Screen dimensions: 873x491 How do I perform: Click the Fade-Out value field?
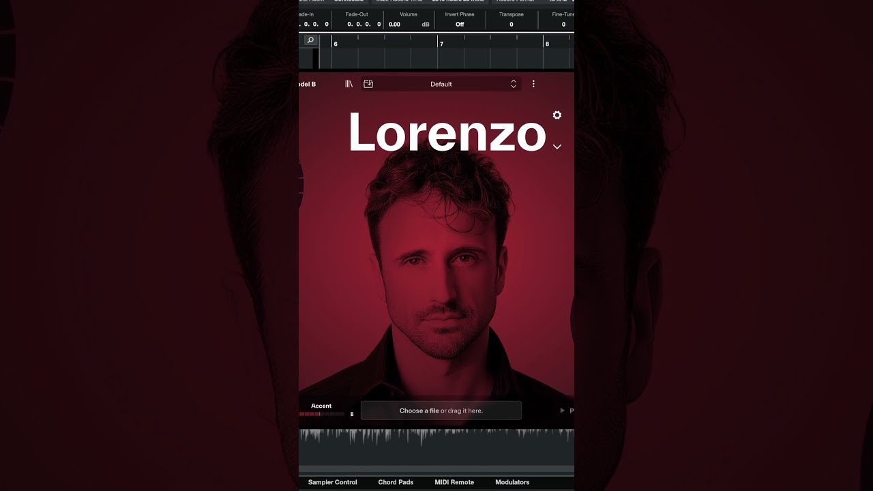[364, 25]
